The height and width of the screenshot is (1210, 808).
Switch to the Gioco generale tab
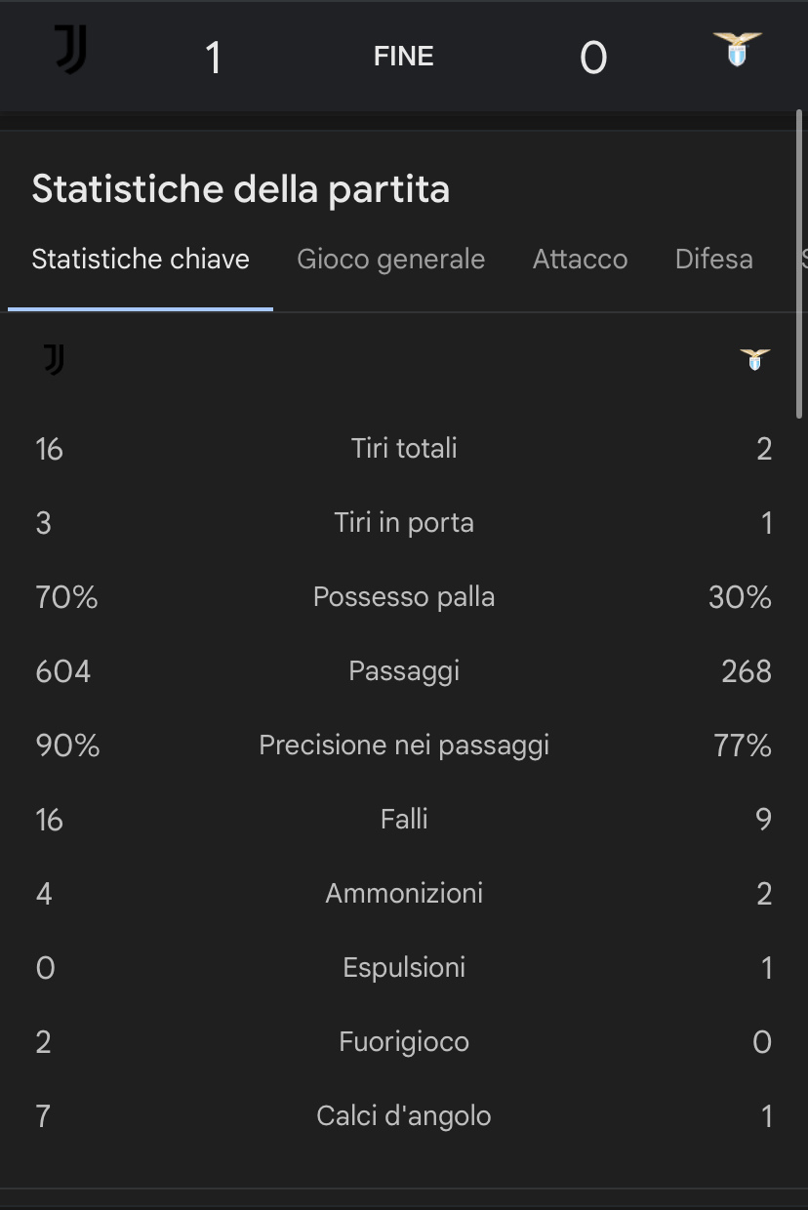click(391, 259)
